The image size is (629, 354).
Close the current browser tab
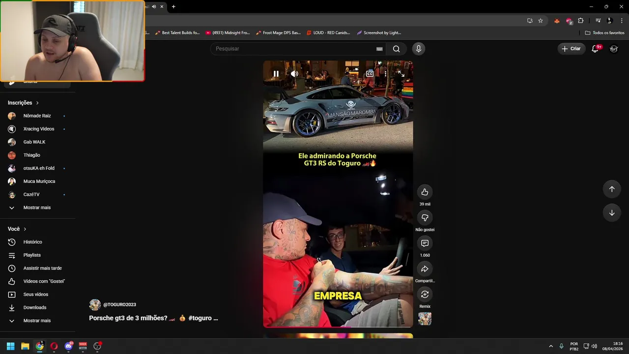(x=162, y=7)
